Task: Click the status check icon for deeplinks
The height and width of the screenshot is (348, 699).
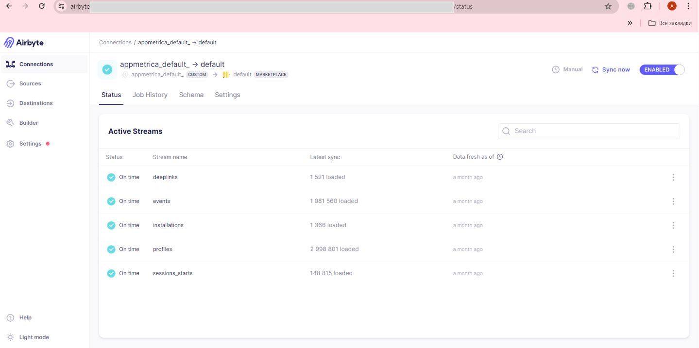Action: [111, 177]
